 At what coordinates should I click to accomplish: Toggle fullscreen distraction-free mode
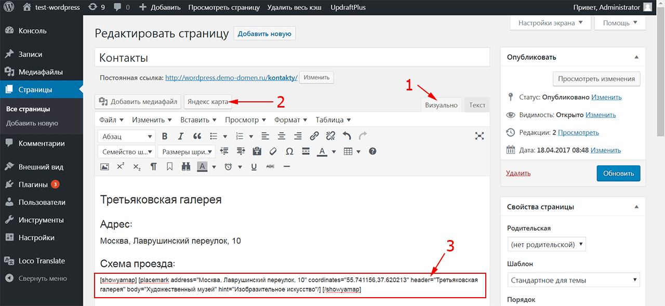click(479, 136)
